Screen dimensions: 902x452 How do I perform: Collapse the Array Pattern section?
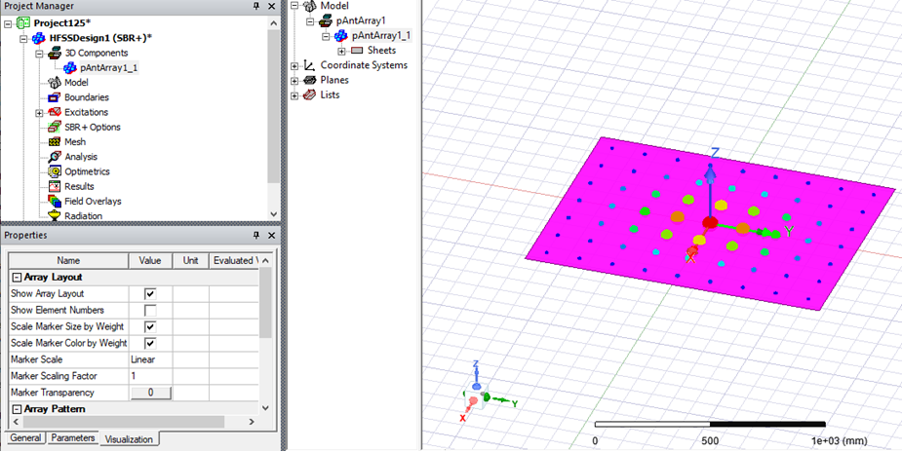pos(17,409)
